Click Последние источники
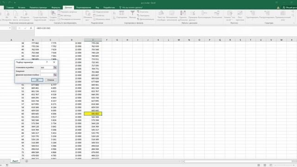Image resolution: width=297 pixels, height=167 pixels. coord(69,19)
